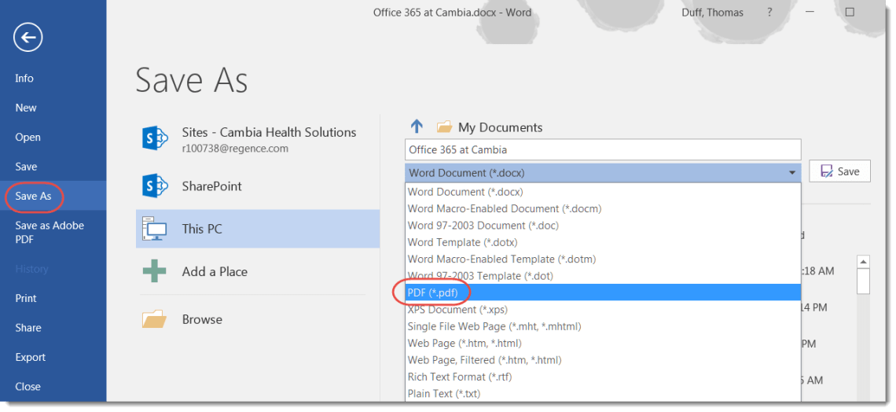Viewport: 896px width, 412px height.
Task: Click the This PC computer icon
Action: 155,229
